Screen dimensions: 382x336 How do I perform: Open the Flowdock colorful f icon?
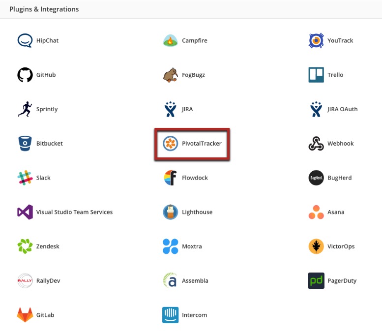pos(170,178)
